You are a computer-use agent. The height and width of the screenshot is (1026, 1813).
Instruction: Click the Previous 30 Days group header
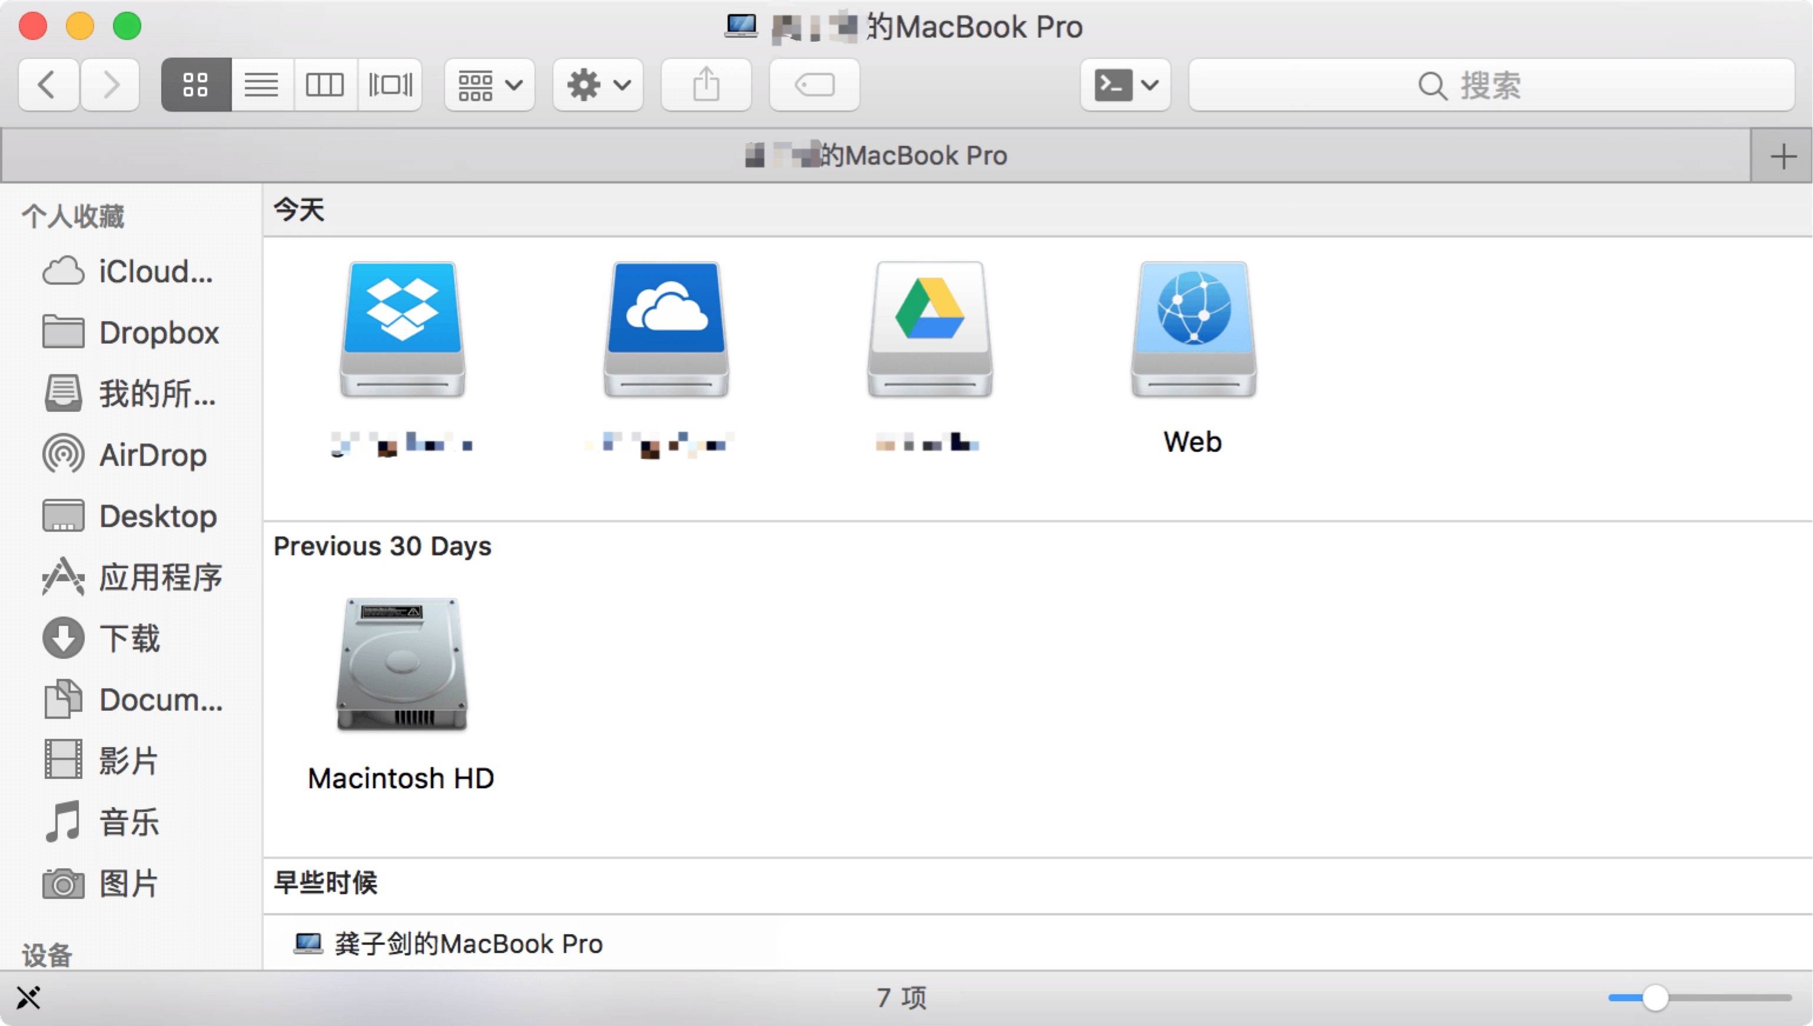tap(383, 546)
